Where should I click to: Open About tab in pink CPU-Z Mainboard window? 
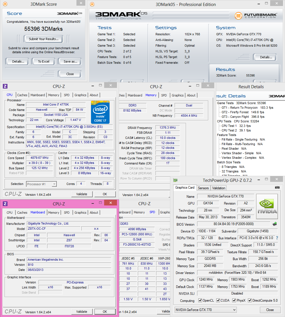pyautogui.click(x=94, y=213)
